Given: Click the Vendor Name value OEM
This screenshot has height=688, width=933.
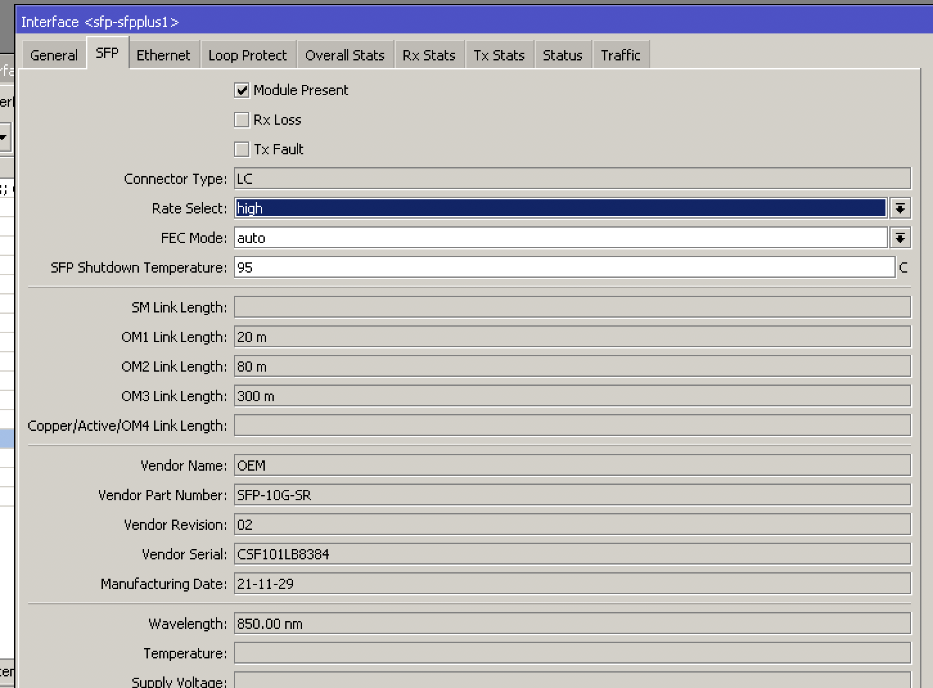Looking at the screenshot, I should click(573, 466).
